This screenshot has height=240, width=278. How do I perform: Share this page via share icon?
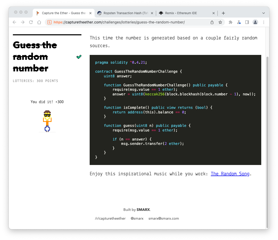point(212,22)
